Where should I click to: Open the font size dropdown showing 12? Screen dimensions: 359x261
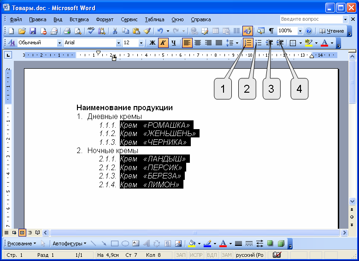click(x=141, y=43)
